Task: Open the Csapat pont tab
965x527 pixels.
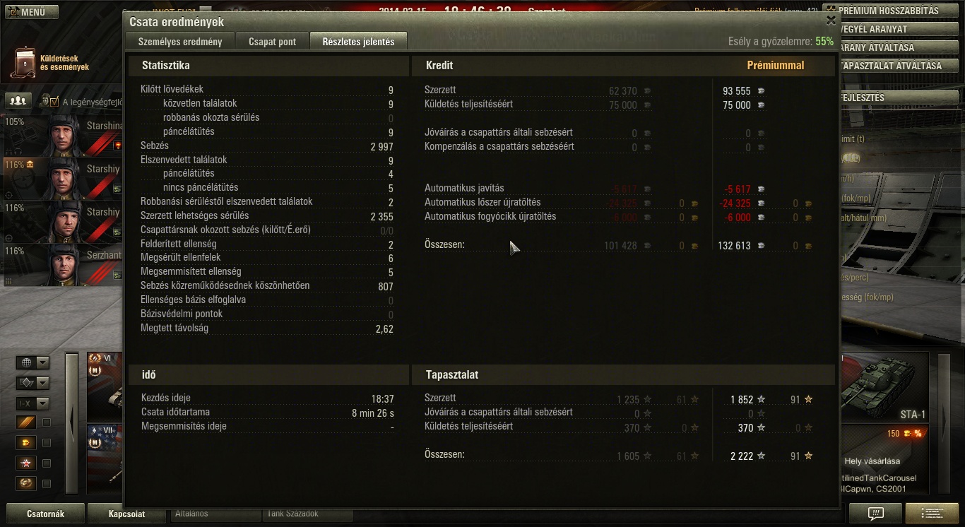Action: pyautogui.click(x=272, y=42)
